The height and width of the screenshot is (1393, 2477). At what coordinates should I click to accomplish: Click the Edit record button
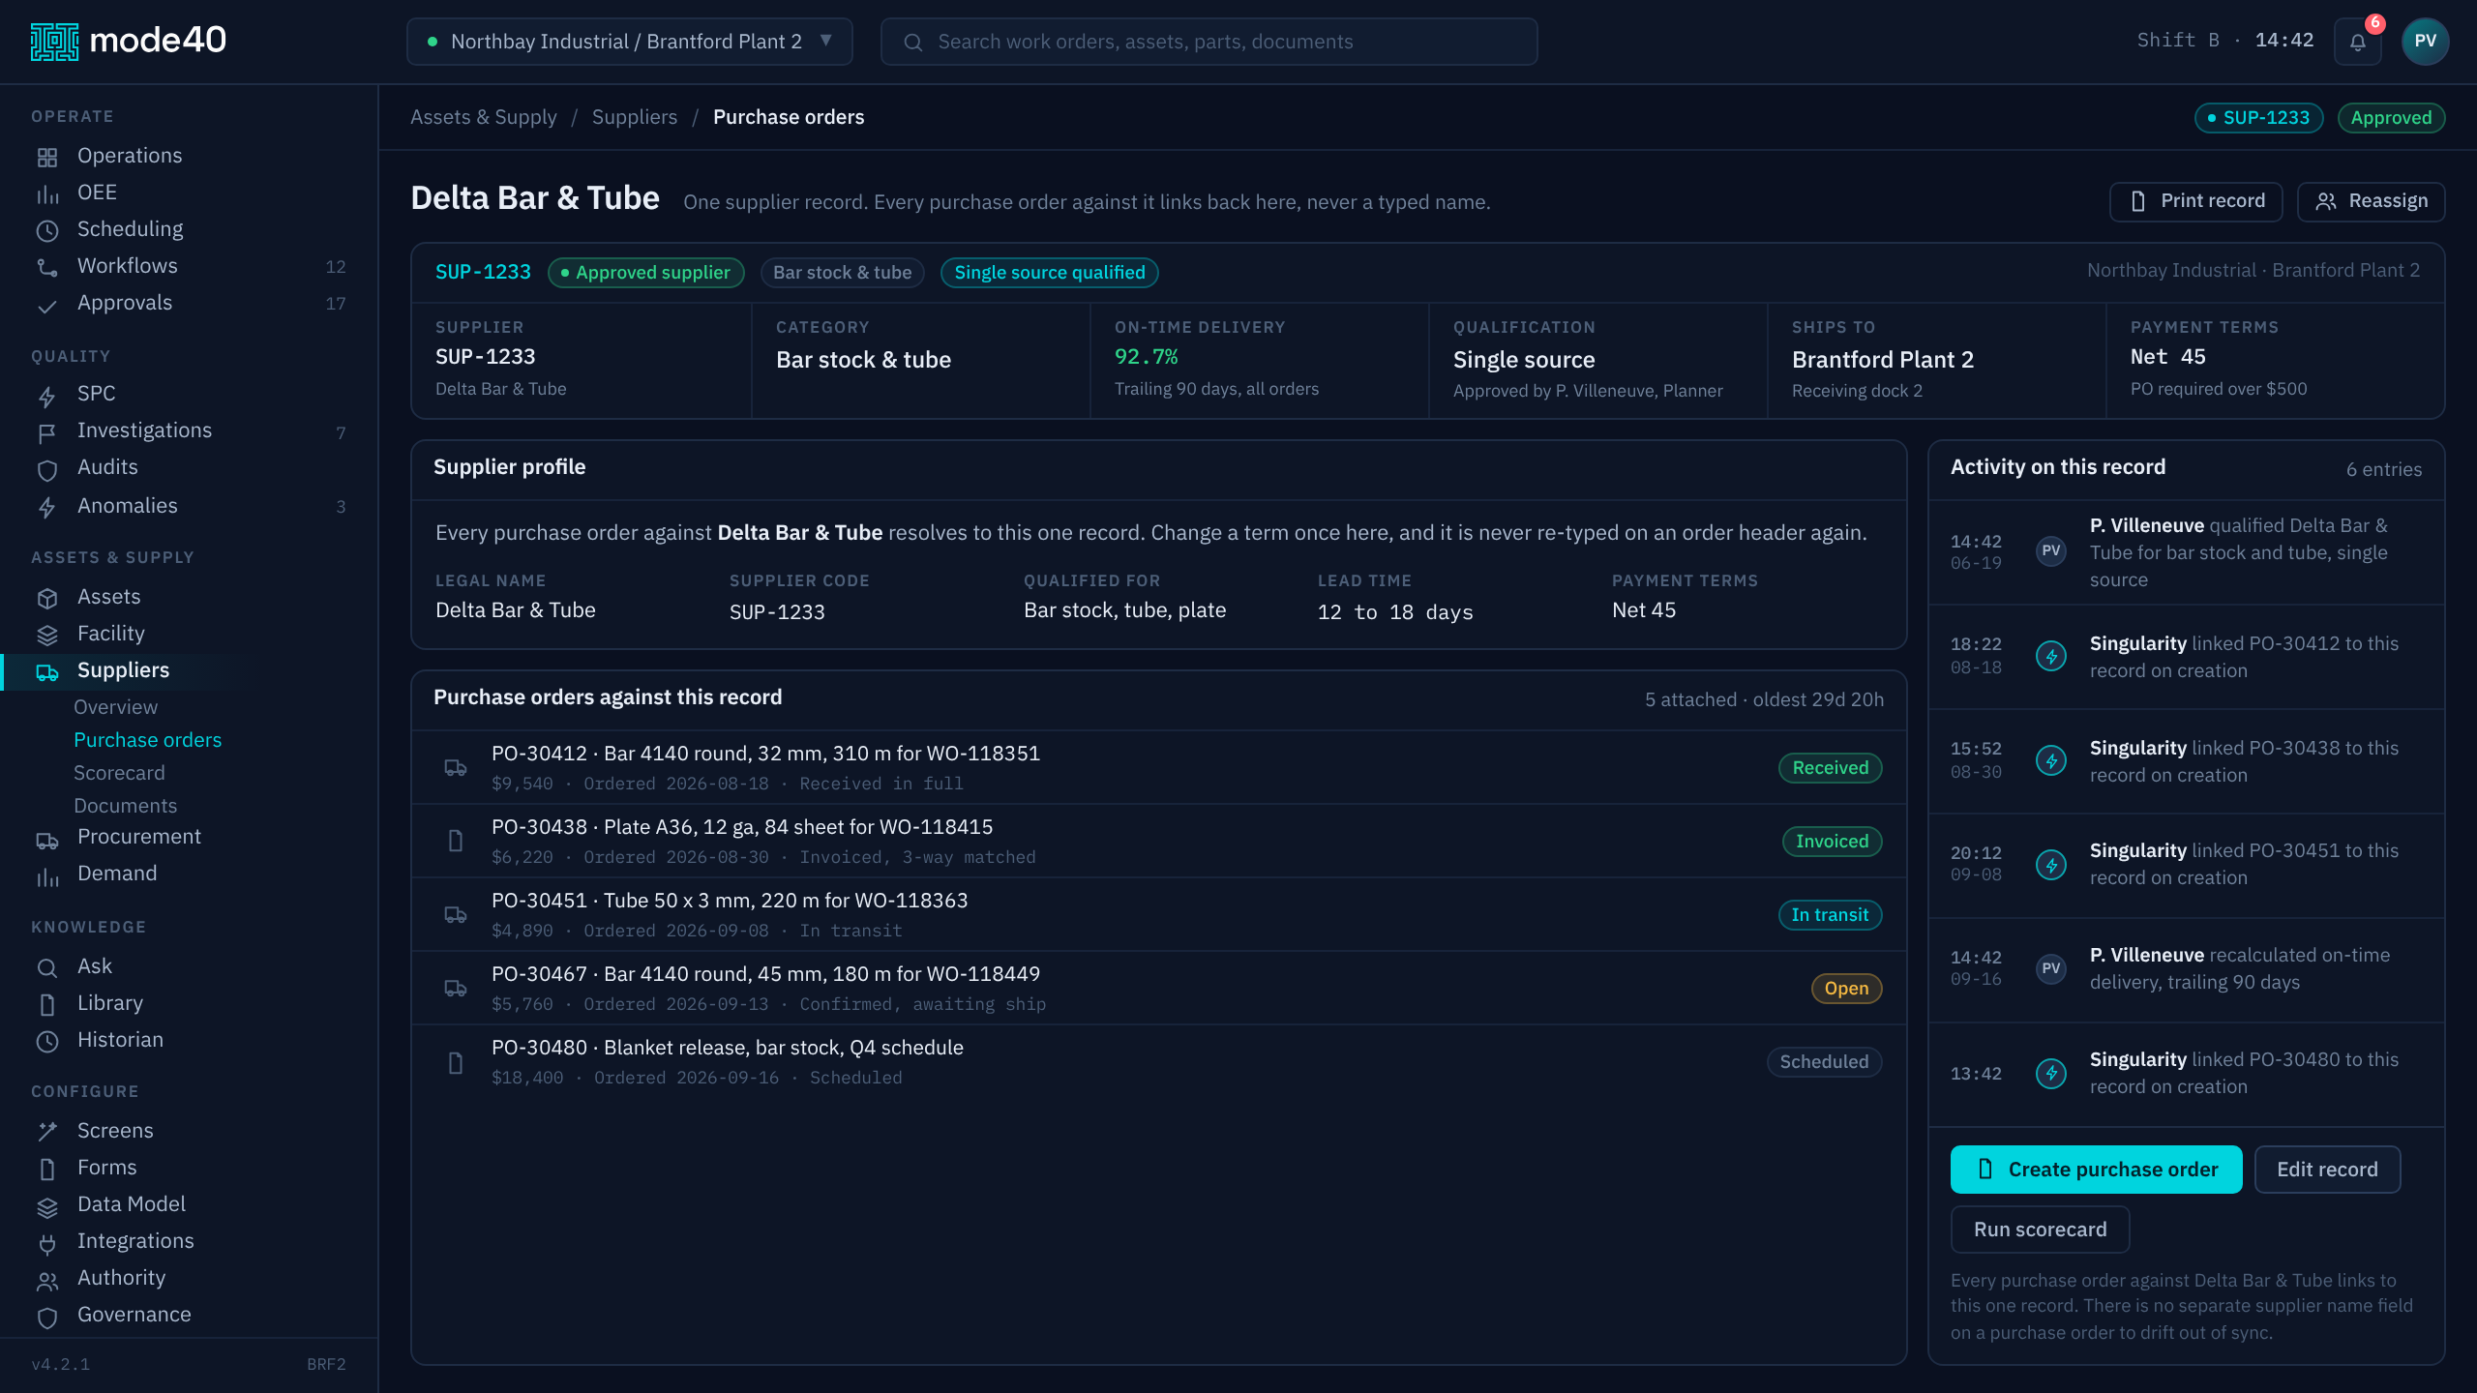(x=2328, y=1170)
